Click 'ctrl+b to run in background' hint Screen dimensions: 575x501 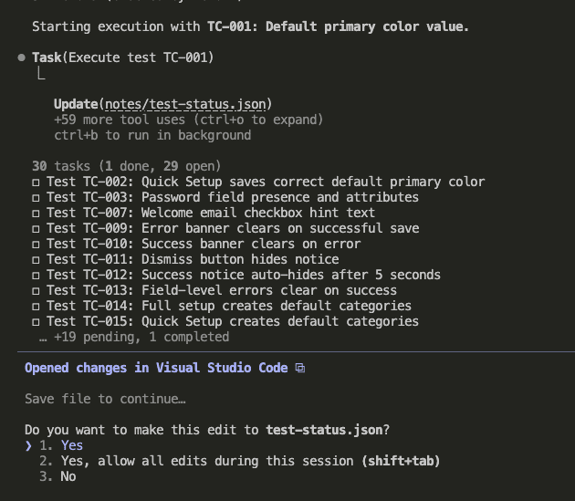tap(152, 135)
